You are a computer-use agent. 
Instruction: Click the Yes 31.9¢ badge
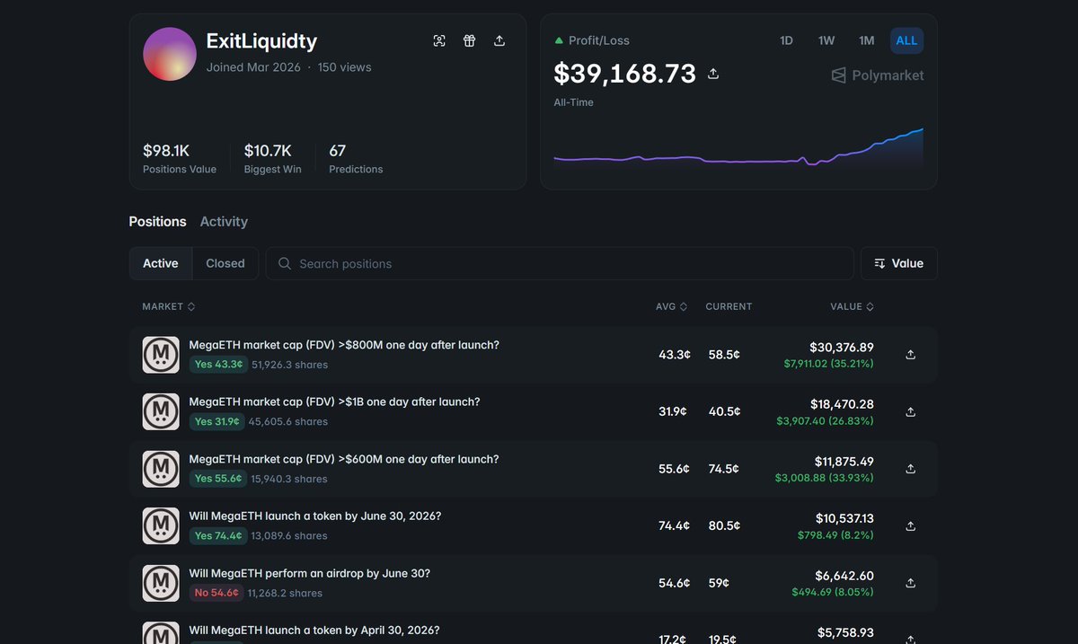pyautogui.click(x=217, y=421)
